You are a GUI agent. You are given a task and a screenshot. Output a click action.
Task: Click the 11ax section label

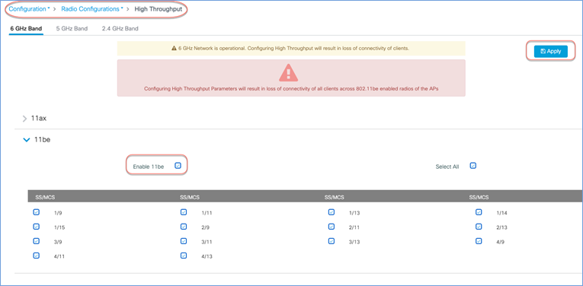[x=39, y=119]
